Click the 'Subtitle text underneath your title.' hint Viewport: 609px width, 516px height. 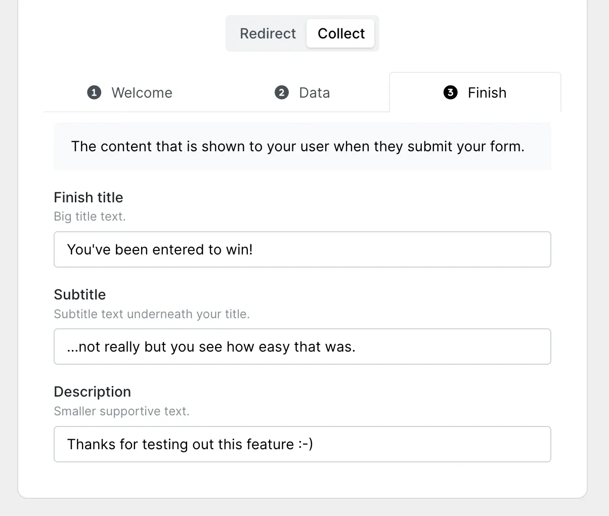(152, 314)
